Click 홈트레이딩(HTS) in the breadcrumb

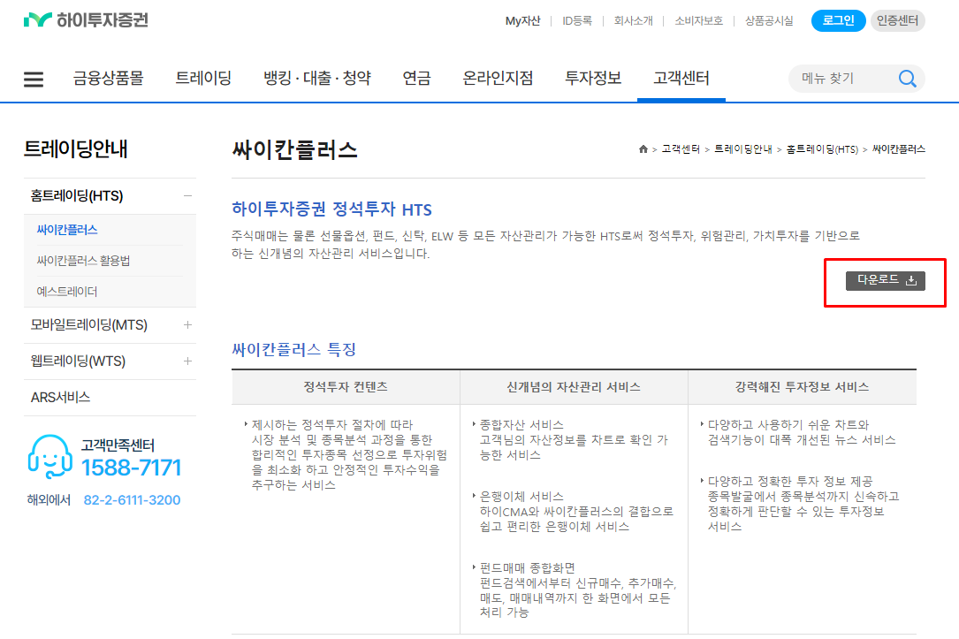(x=823, y=149)
